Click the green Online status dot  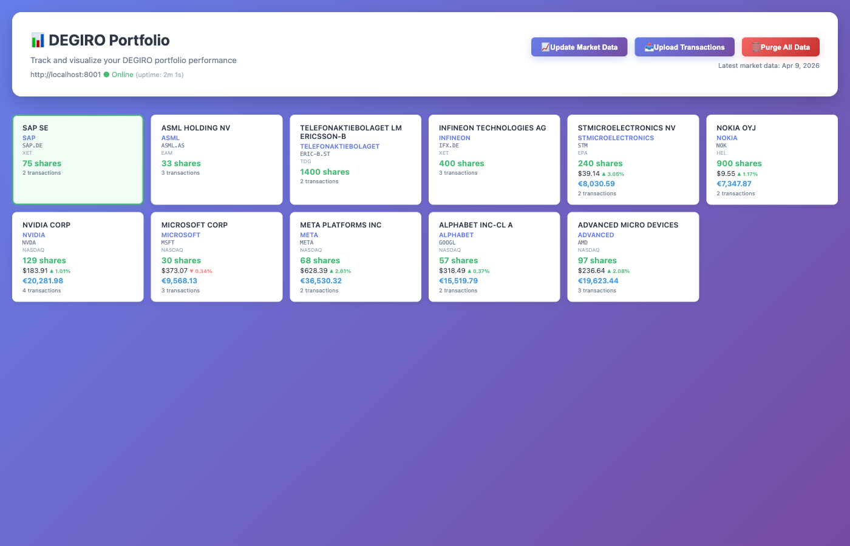tap(106, 75)
